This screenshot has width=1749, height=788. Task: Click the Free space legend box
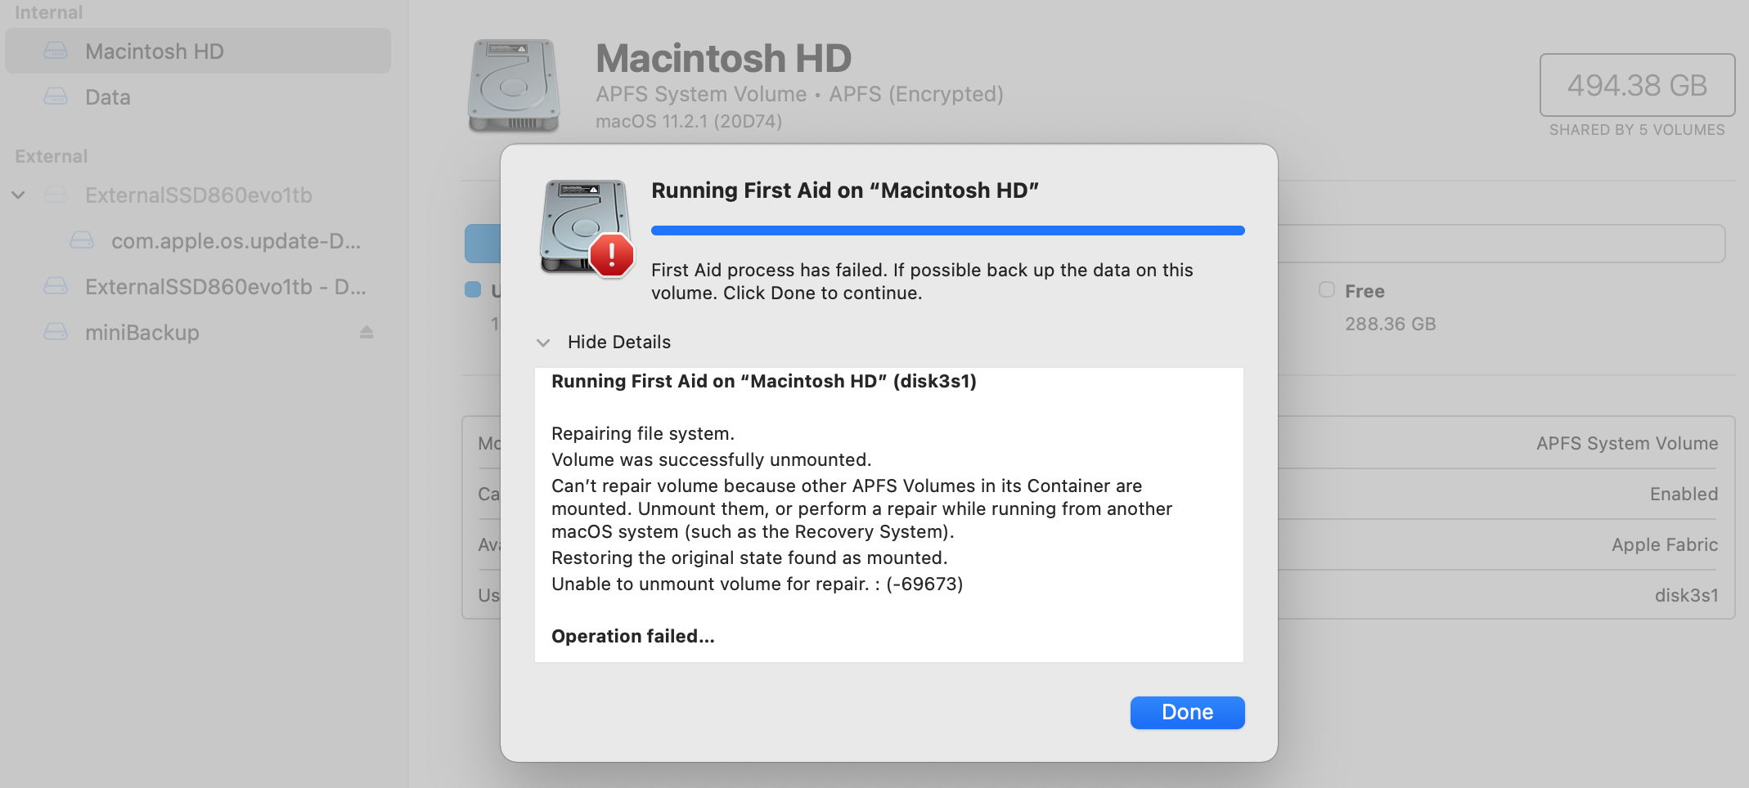[x=1327, y=290]
